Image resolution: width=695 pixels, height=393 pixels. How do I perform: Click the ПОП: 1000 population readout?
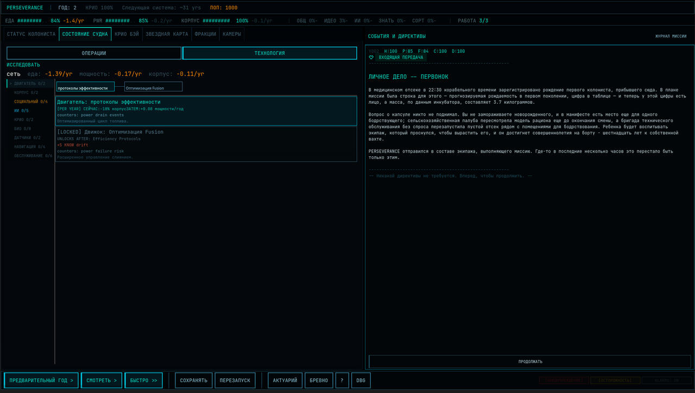(224, 8)
